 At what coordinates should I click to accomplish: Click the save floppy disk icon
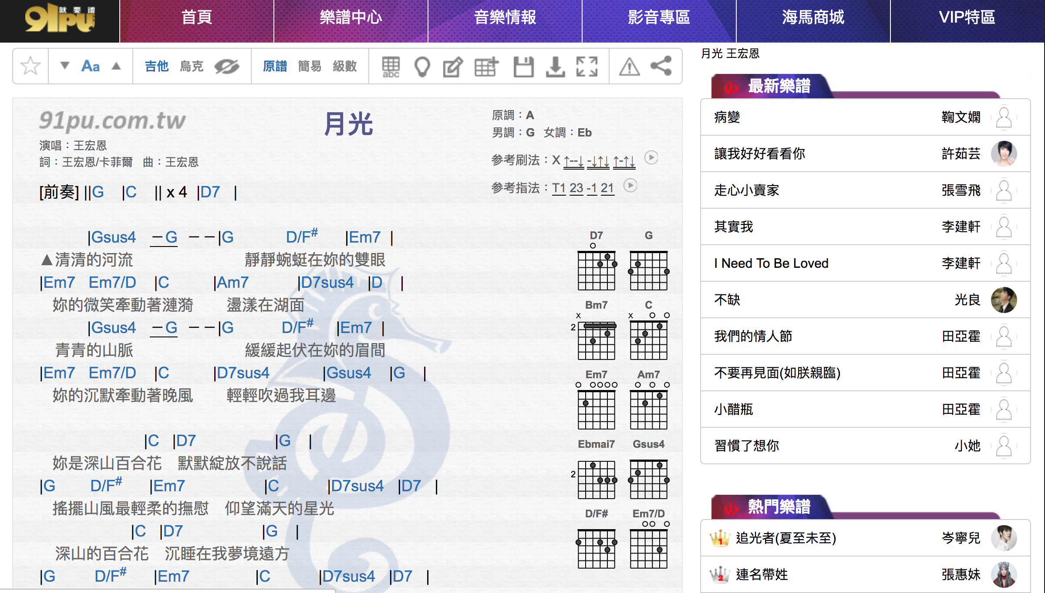(523, 67)
